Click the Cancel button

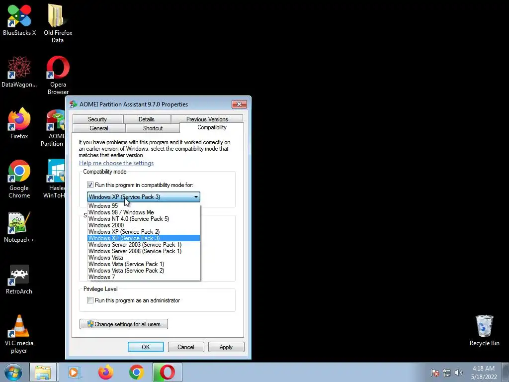click(x=186, y=347)
